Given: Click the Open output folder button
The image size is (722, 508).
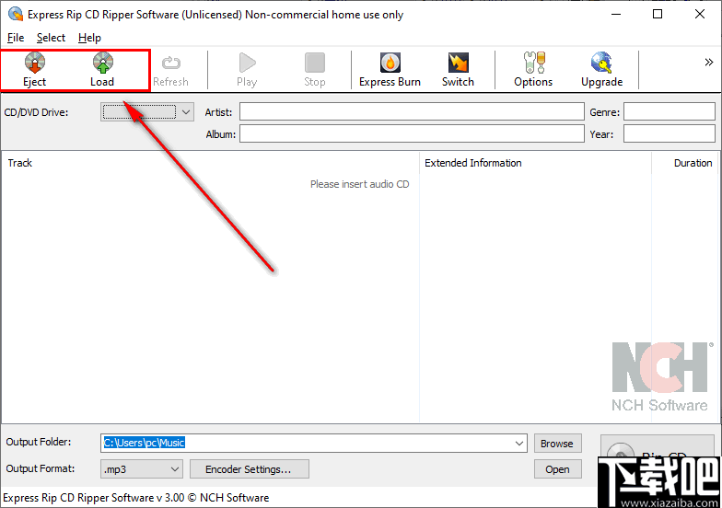Looking at the screenshot, I should [x=557, y=469].
